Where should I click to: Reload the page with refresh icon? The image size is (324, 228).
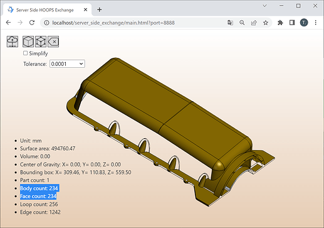32,23
